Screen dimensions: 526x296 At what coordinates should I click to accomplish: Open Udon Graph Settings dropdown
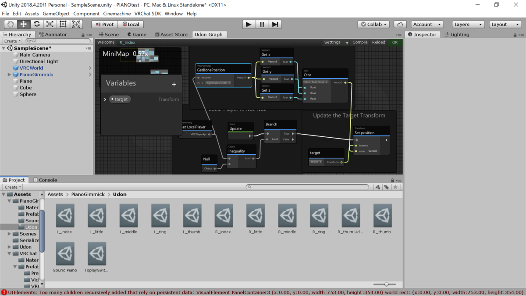point(336,42)
